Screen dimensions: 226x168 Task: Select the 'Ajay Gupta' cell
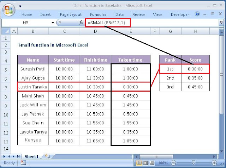33,78
